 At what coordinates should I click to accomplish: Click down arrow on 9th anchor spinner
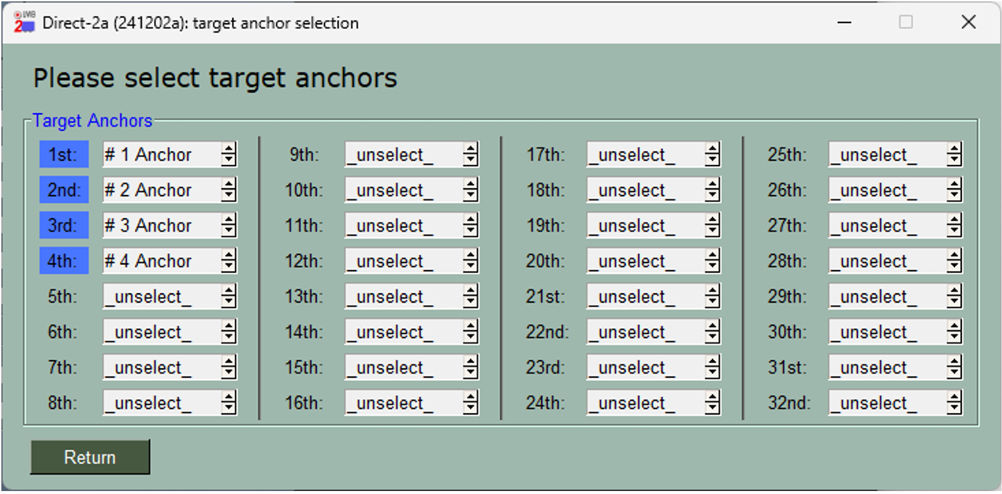(x=471, y=160)
